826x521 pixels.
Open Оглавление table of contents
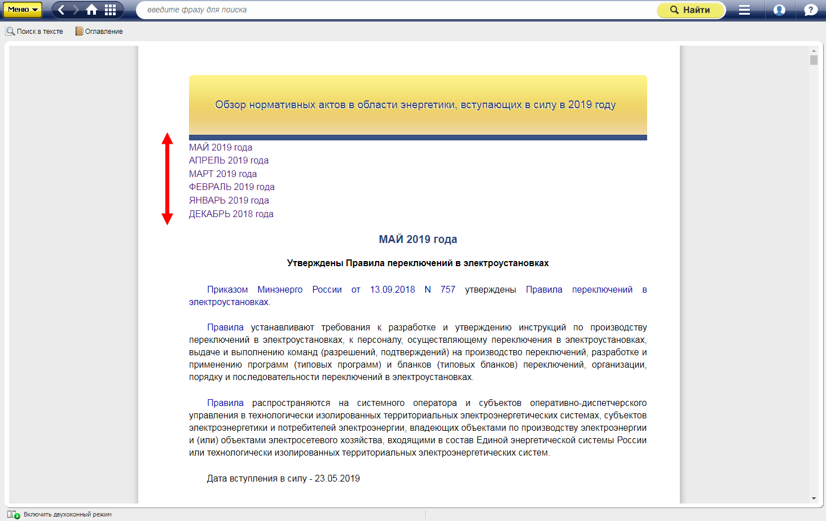(99, 32)
